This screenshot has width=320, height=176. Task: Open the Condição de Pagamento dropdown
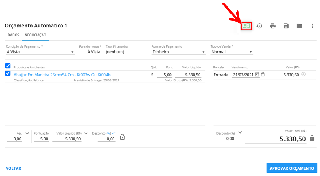pyautogui.click(x=40, y=52)
